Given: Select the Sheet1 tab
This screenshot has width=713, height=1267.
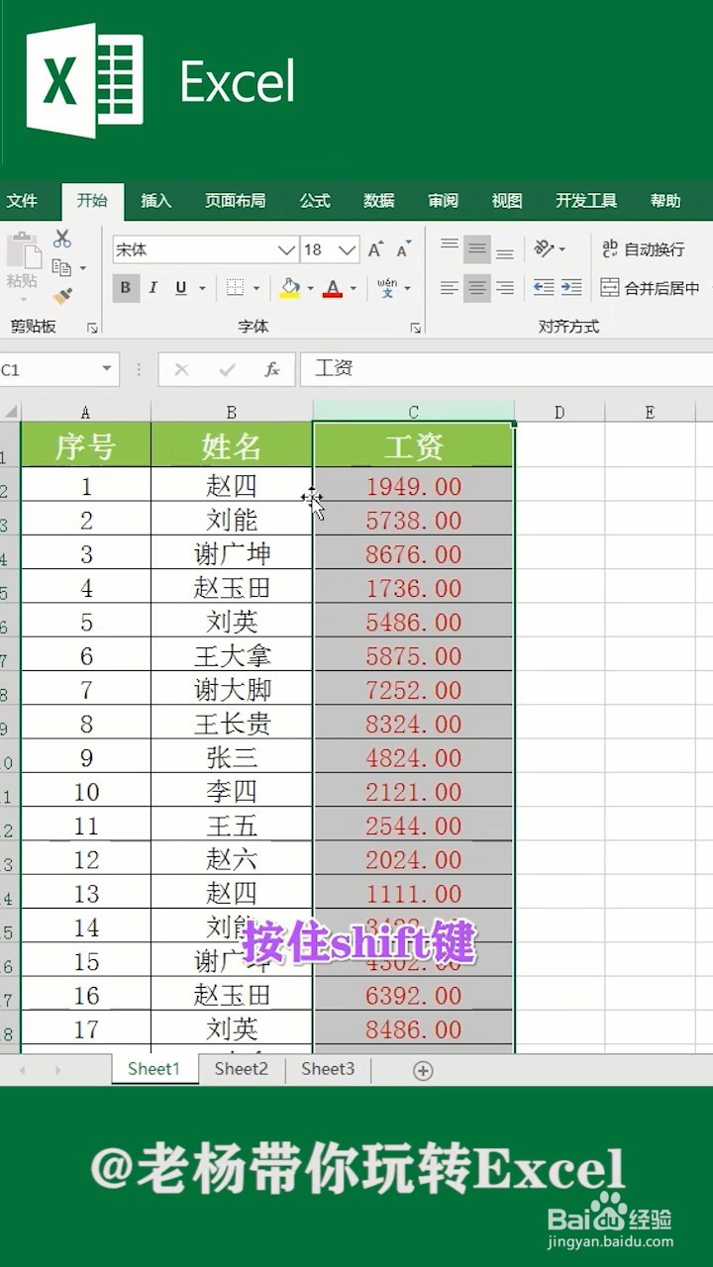Looking at the screenshot, I should 154,1069.
